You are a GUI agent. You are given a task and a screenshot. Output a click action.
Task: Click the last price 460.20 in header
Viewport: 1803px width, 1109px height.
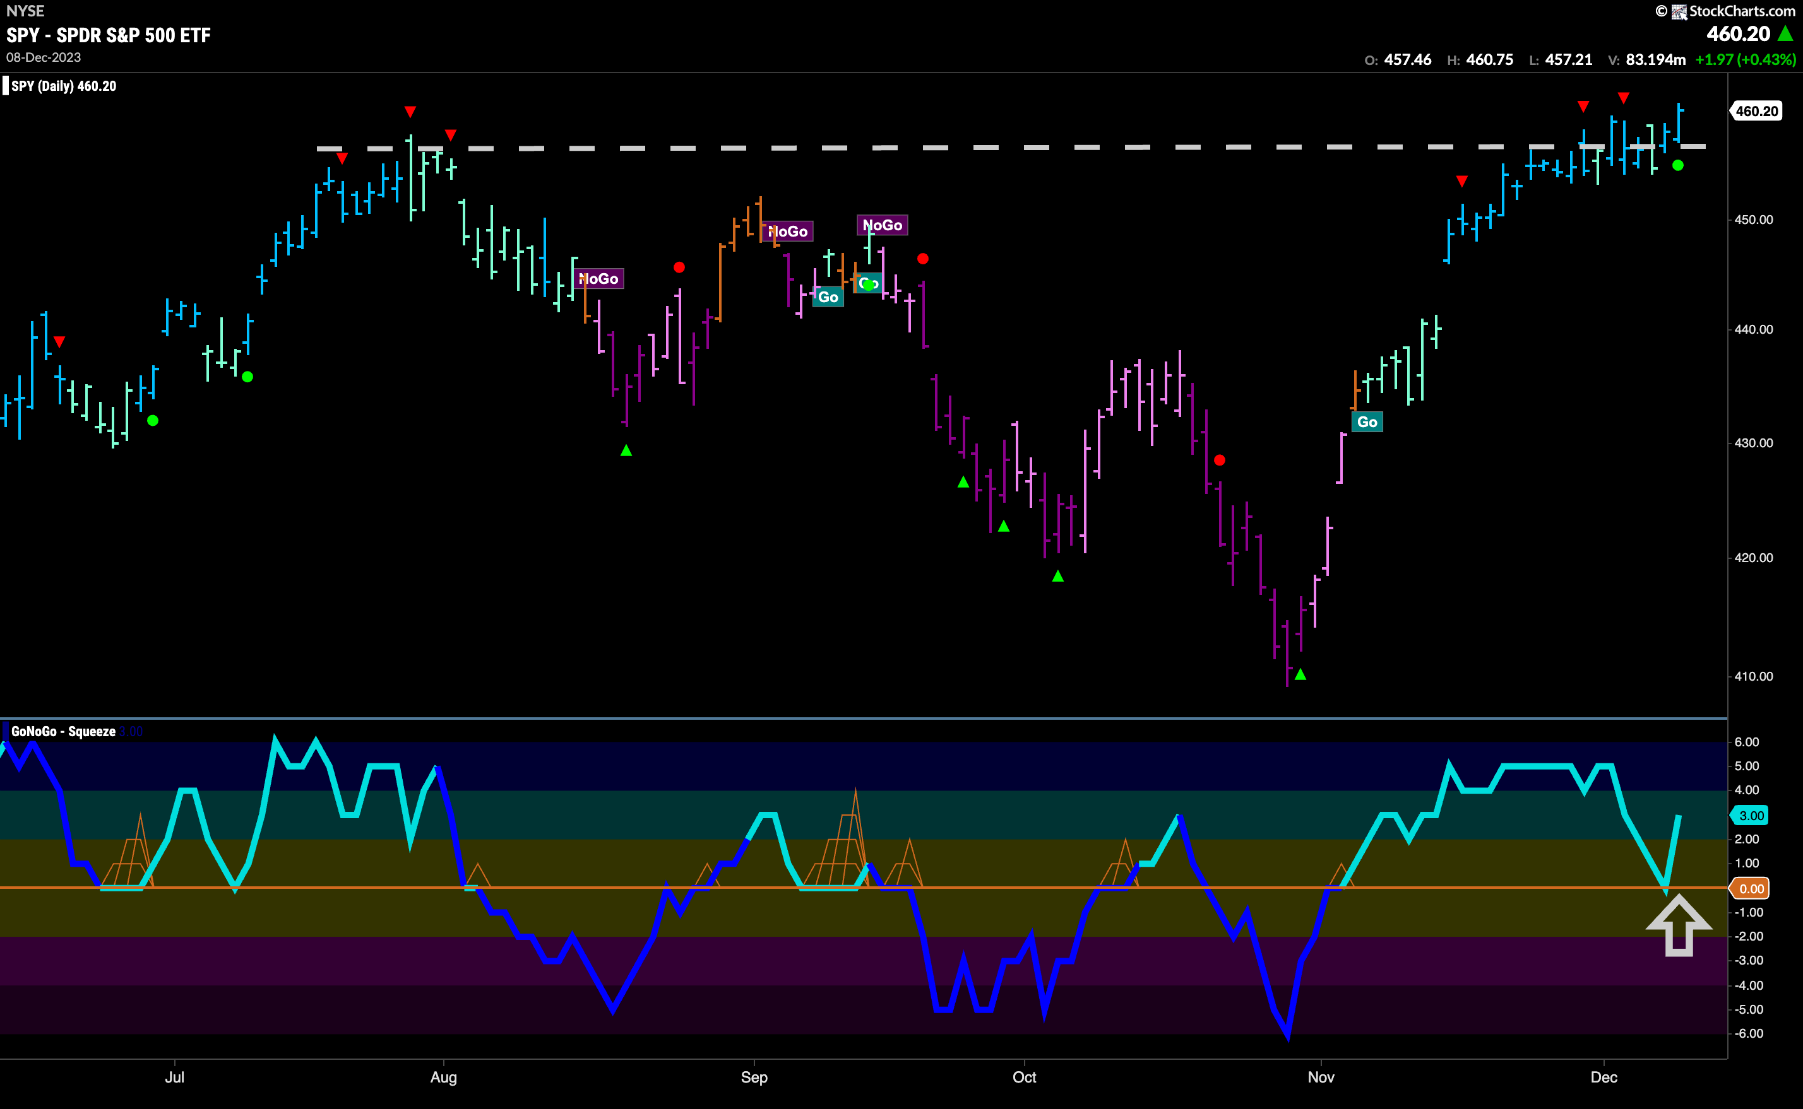pyautogui.click(x=1739, y=33)
